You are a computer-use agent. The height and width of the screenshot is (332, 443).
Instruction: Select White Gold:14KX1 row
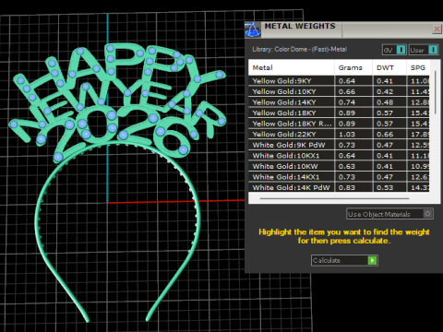tap(339, 177)
